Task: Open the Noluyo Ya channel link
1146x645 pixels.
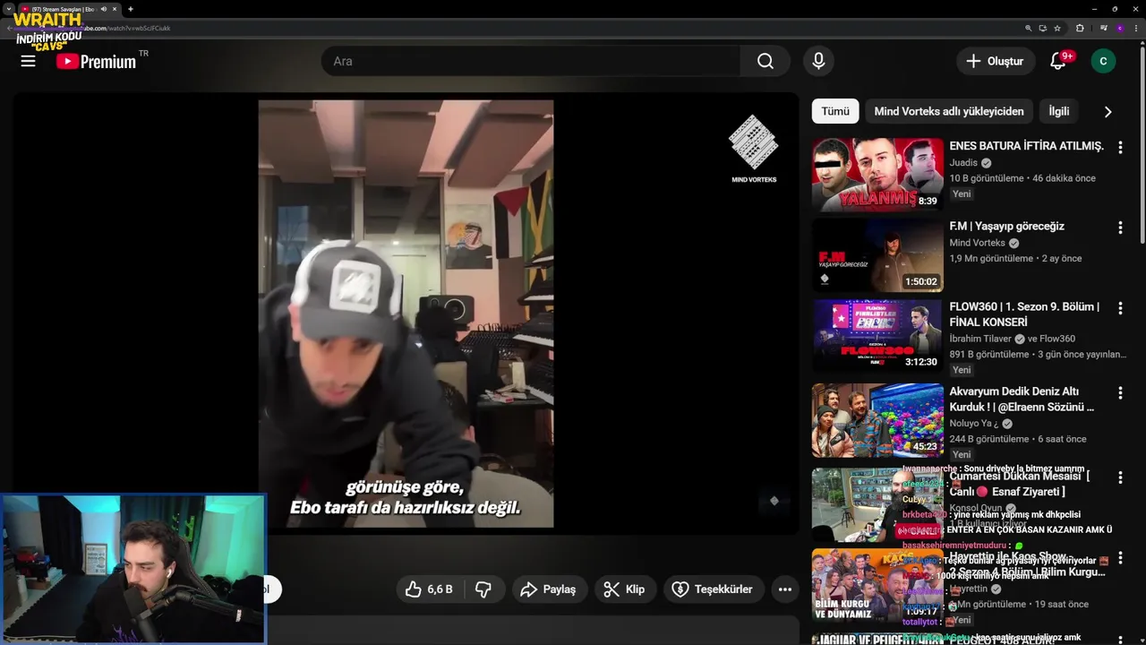Action: coord(973,423)
